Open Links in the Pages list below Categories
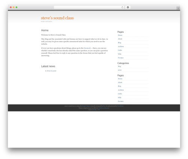The image size is (188, 159). (120, 94)
